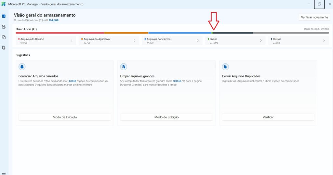The height and width of the screenshot is (175, 333).
Task: Click the large files icon in Limpar arquivos grandes
Action: click(x=124, y=67)
